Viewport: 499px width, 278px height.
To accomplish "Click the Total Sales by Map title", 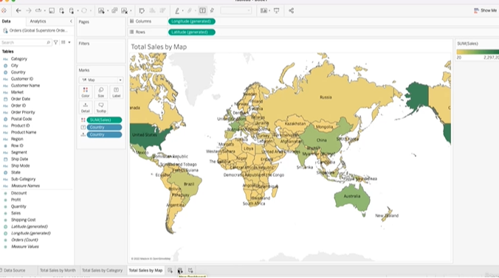I will (159, 47).
